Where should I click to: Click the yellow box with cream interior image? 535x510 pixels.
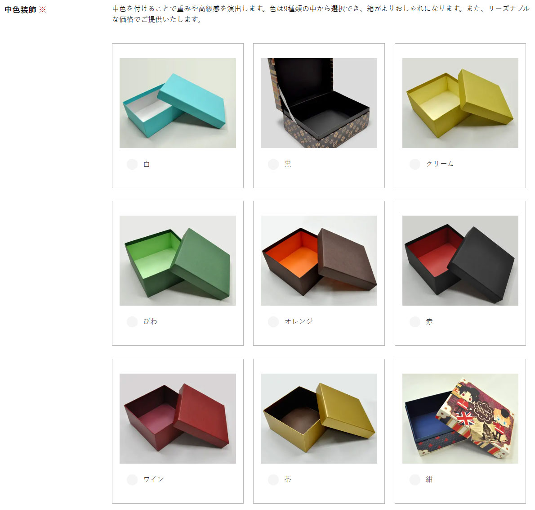[x=460, y=103]
